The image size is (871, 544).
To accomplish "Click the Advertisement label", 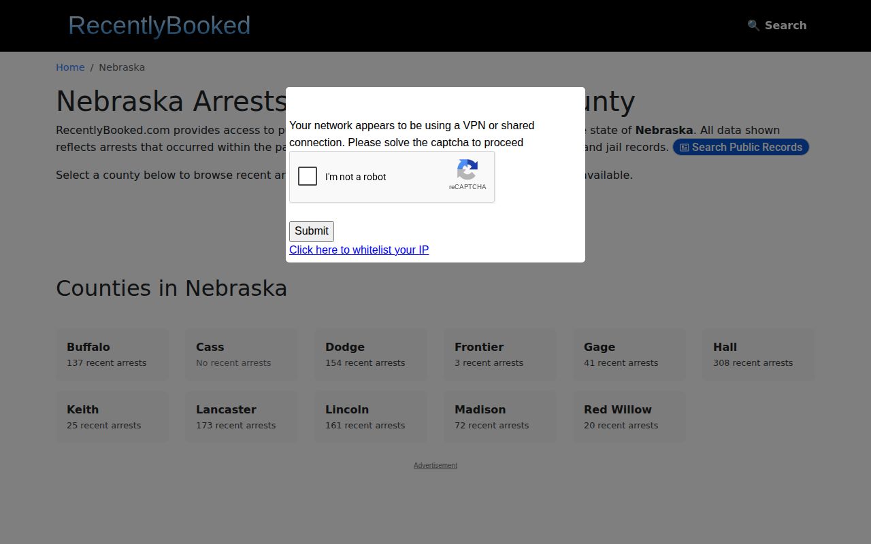I will 435,465.
